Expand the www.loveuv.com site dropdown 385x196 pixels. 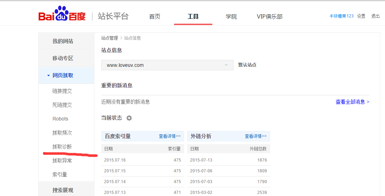[167, 65]
